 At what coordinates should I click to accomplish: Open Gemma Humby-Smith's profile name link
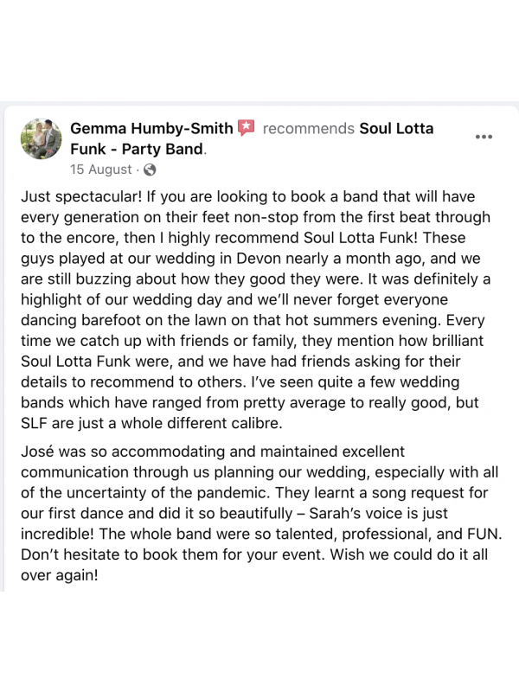[x=151, y=128]
